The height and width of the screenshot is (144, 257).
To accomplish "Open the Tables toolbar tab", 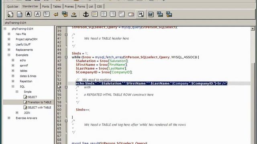I will click(x=57, y=6).
